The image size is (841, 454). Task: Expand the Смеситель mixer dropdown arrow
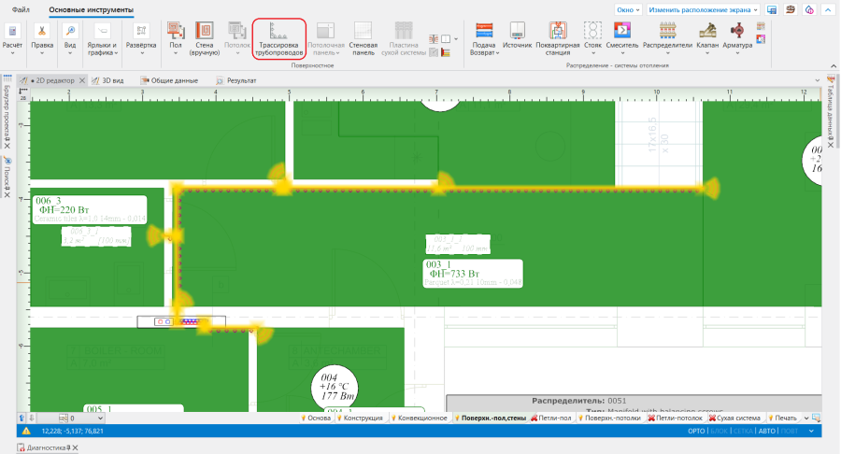click(622, 53)
